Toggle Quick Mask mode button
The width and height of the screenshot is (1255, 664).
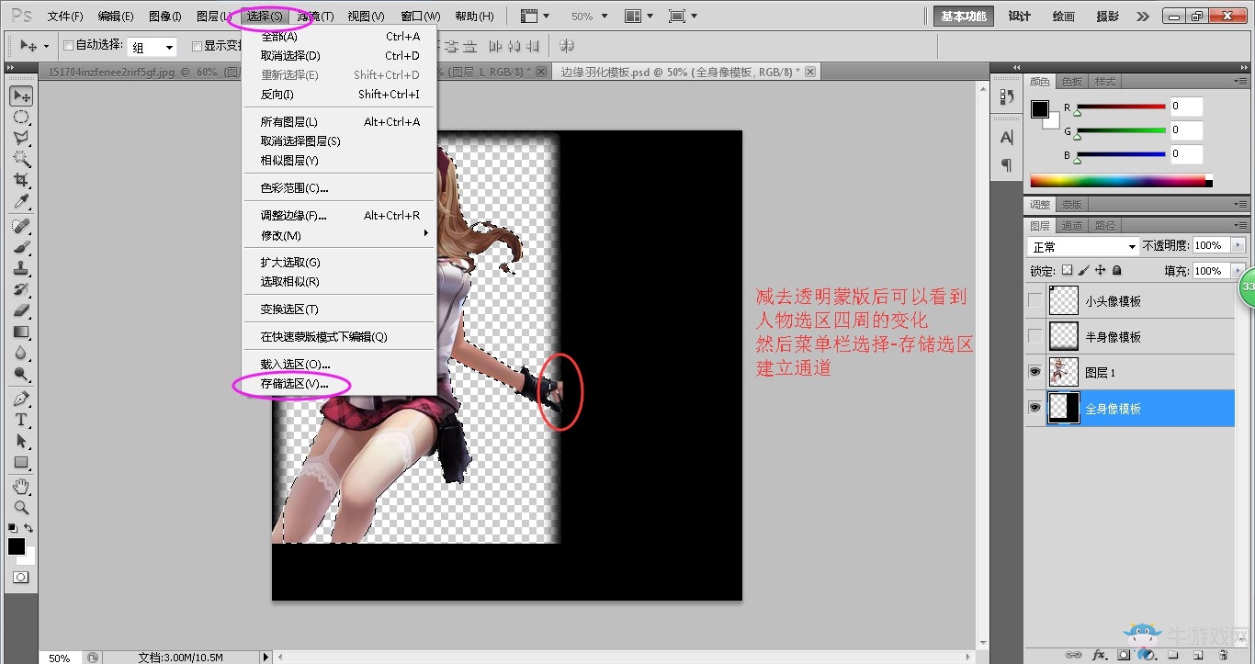click(20, 578)
